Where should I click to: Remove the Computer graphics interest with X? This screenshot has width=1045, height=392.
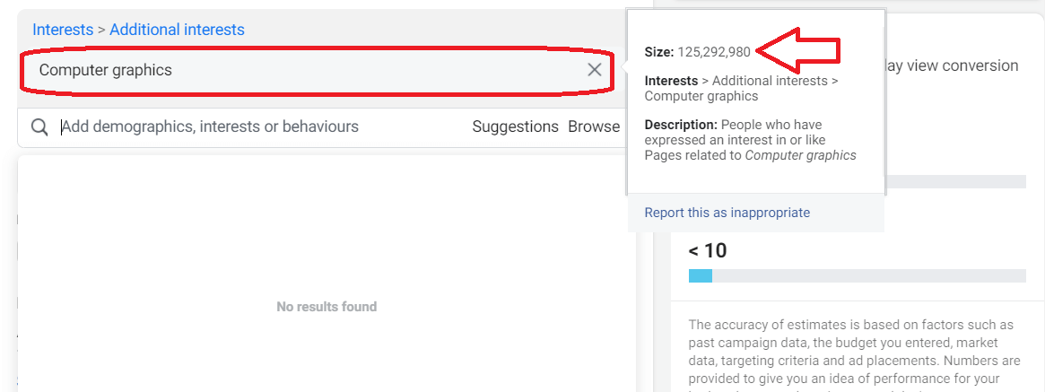595,69
